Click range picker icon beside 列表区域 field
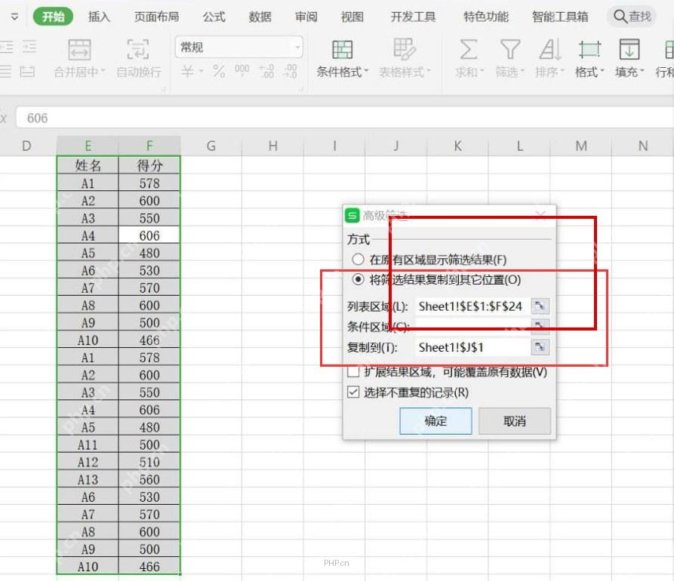Screen dimensions: 674x581 540,306
